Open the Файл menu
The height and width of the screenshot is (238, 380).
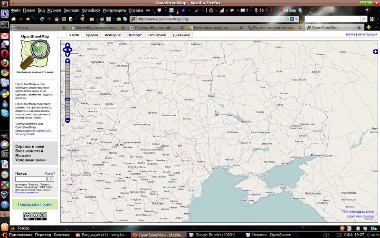pos(16,10)
